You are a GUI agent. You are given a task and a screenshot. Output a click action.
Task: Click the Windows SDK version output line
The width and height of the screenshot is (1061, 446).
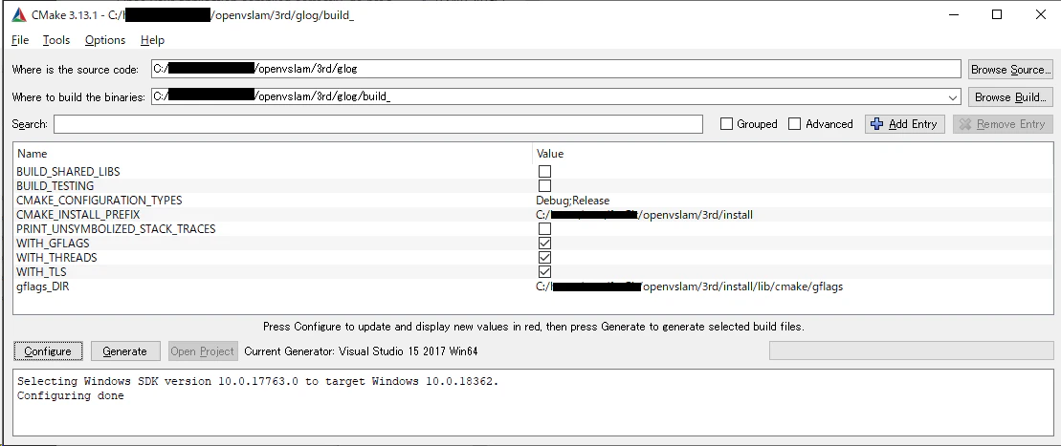(257, 382)
